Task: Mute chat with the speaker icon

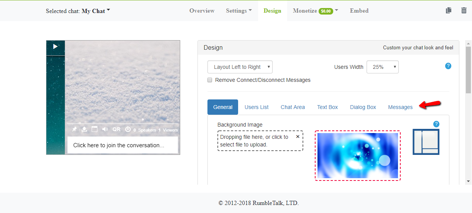Action: click(105, 130)
